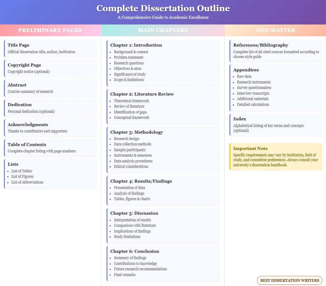Click Chapter 4: Results/Findings heading

141,181
